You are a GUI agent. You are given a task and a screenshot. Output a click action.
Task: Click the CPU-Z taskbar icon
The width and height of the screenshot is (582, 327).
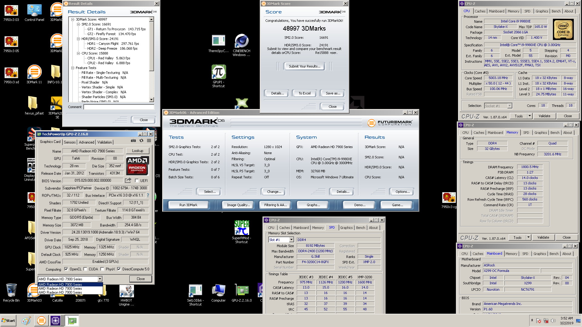pos(55,320)
